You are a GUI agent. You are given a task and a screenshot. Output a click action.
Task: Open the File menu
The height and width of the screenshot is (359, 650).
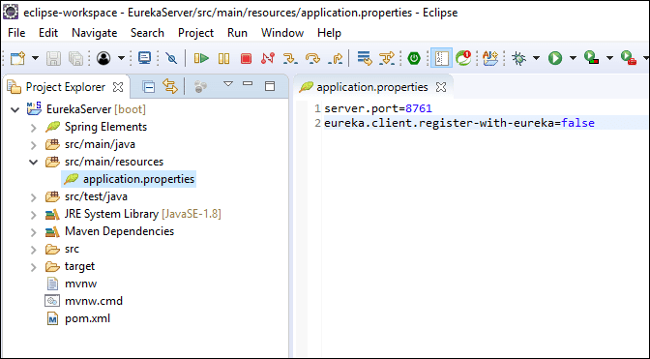16,33
